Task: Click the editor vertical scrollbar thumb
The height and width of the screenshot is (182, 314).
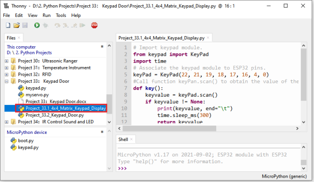Action: click(303, 75)
